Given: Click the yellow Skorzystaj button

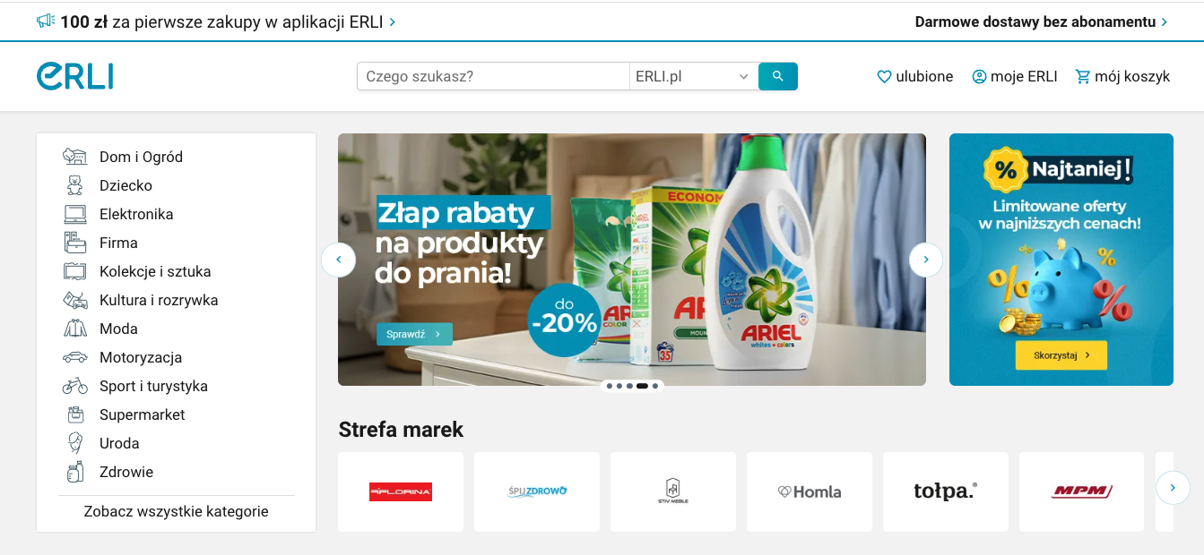Looking at the screenshot, I should coord(1061,354).
